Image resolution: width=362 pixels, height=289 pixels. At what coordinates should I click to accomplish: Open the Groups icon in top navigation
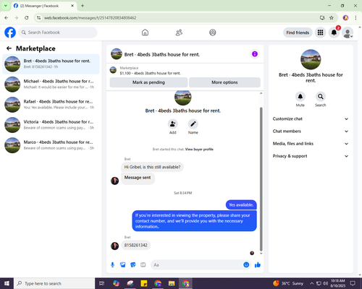[213, 33]
